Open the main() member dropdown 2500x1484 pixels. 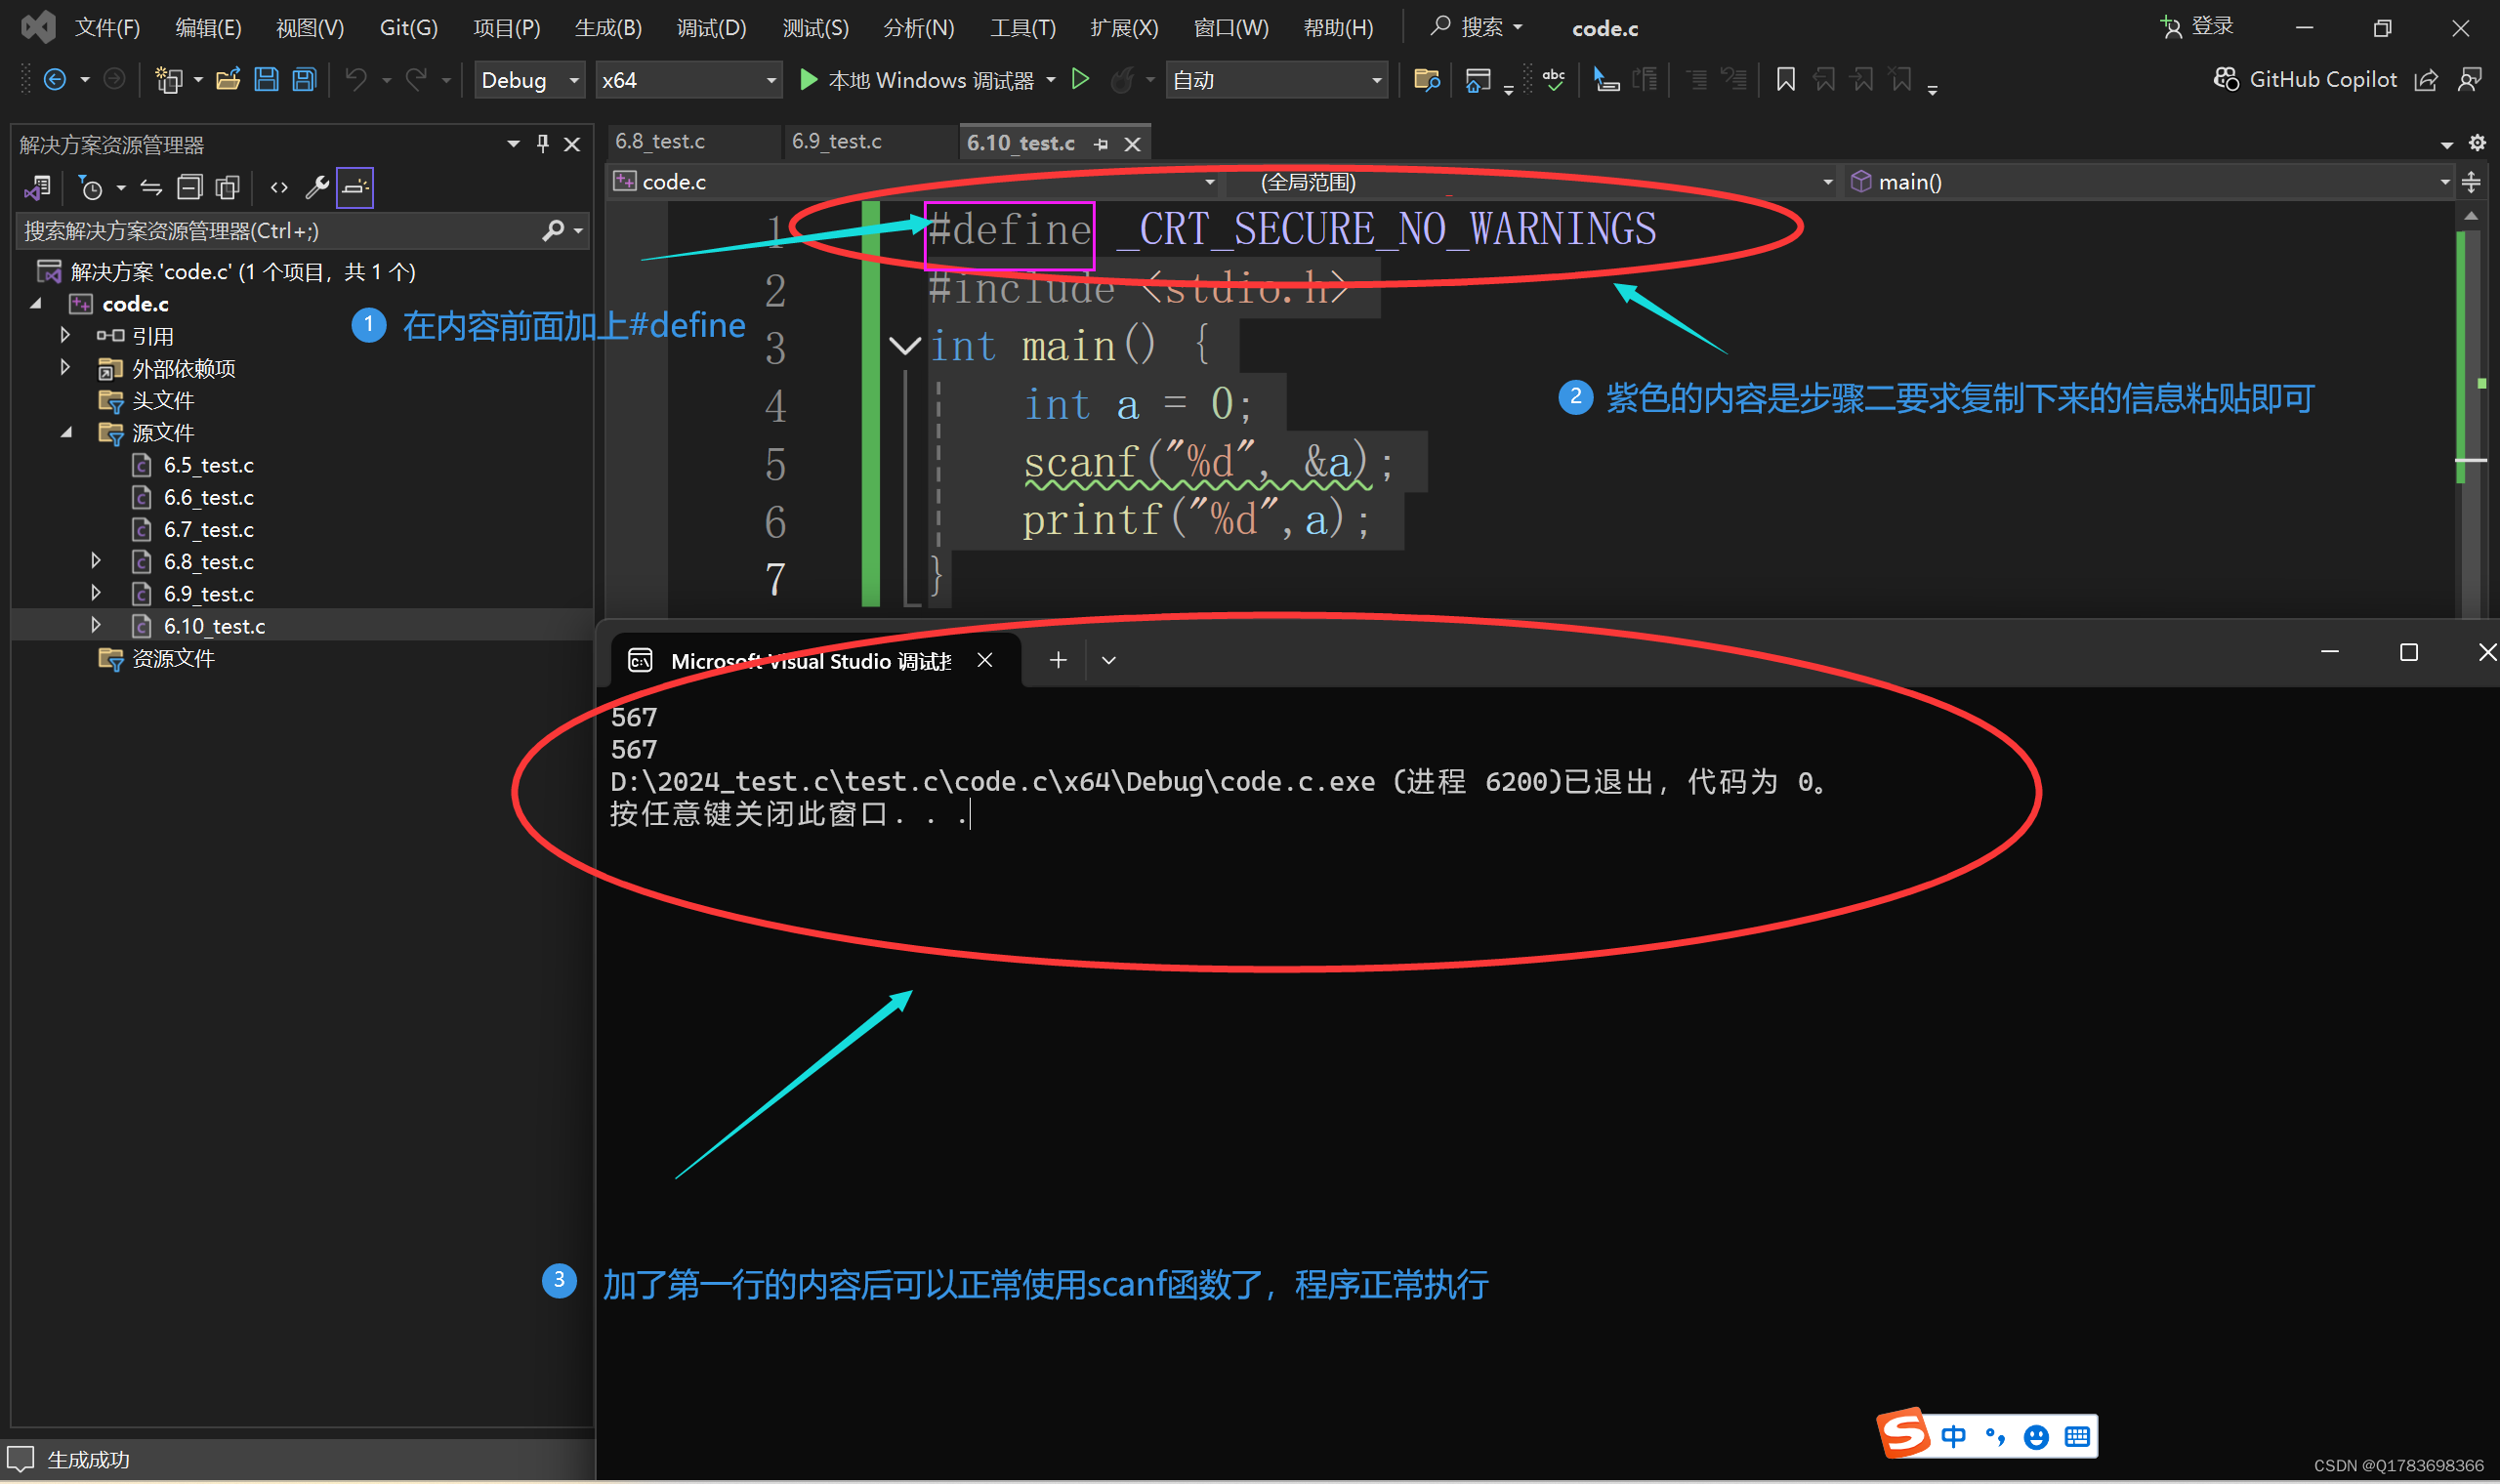(2150, 182)
